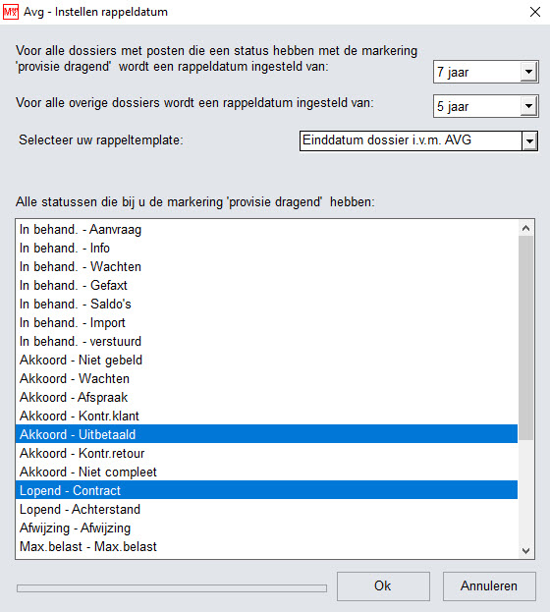
Task: Select highlighted 'Akkoord - Uitbetaald' item
Action: pyautogui.click(x=266, y=434)
